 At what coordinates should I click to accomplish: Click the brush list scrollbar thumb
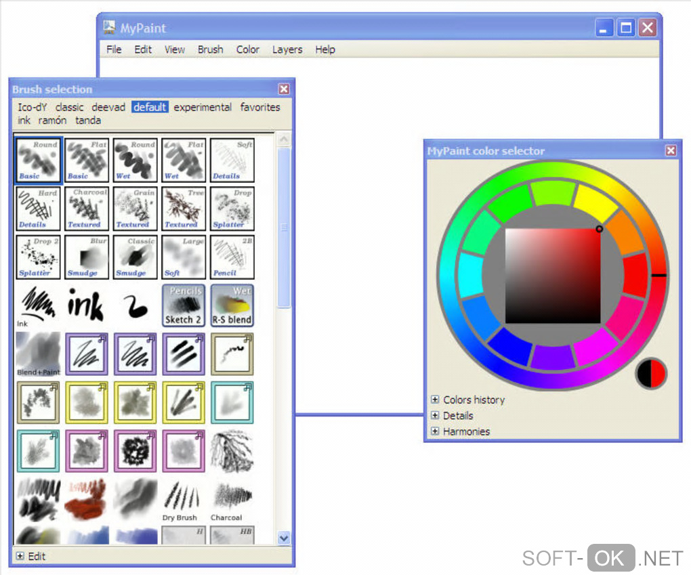(x=284, y=228)
